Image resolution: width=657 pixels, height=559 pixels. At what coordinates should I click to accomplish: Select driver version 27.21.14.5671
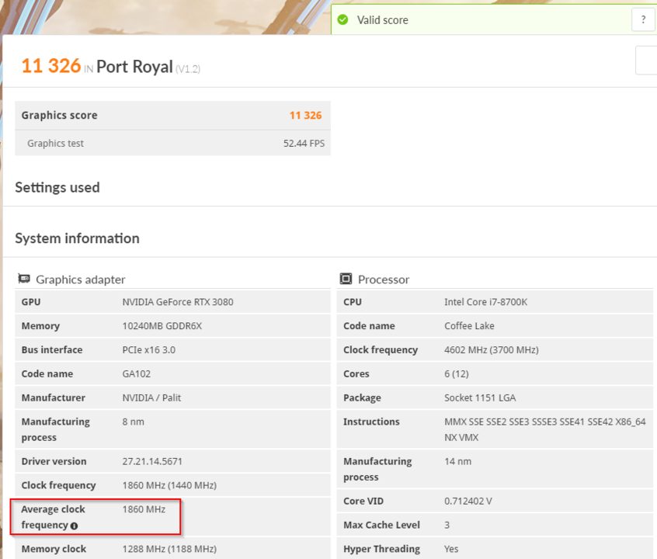point(152,461)
